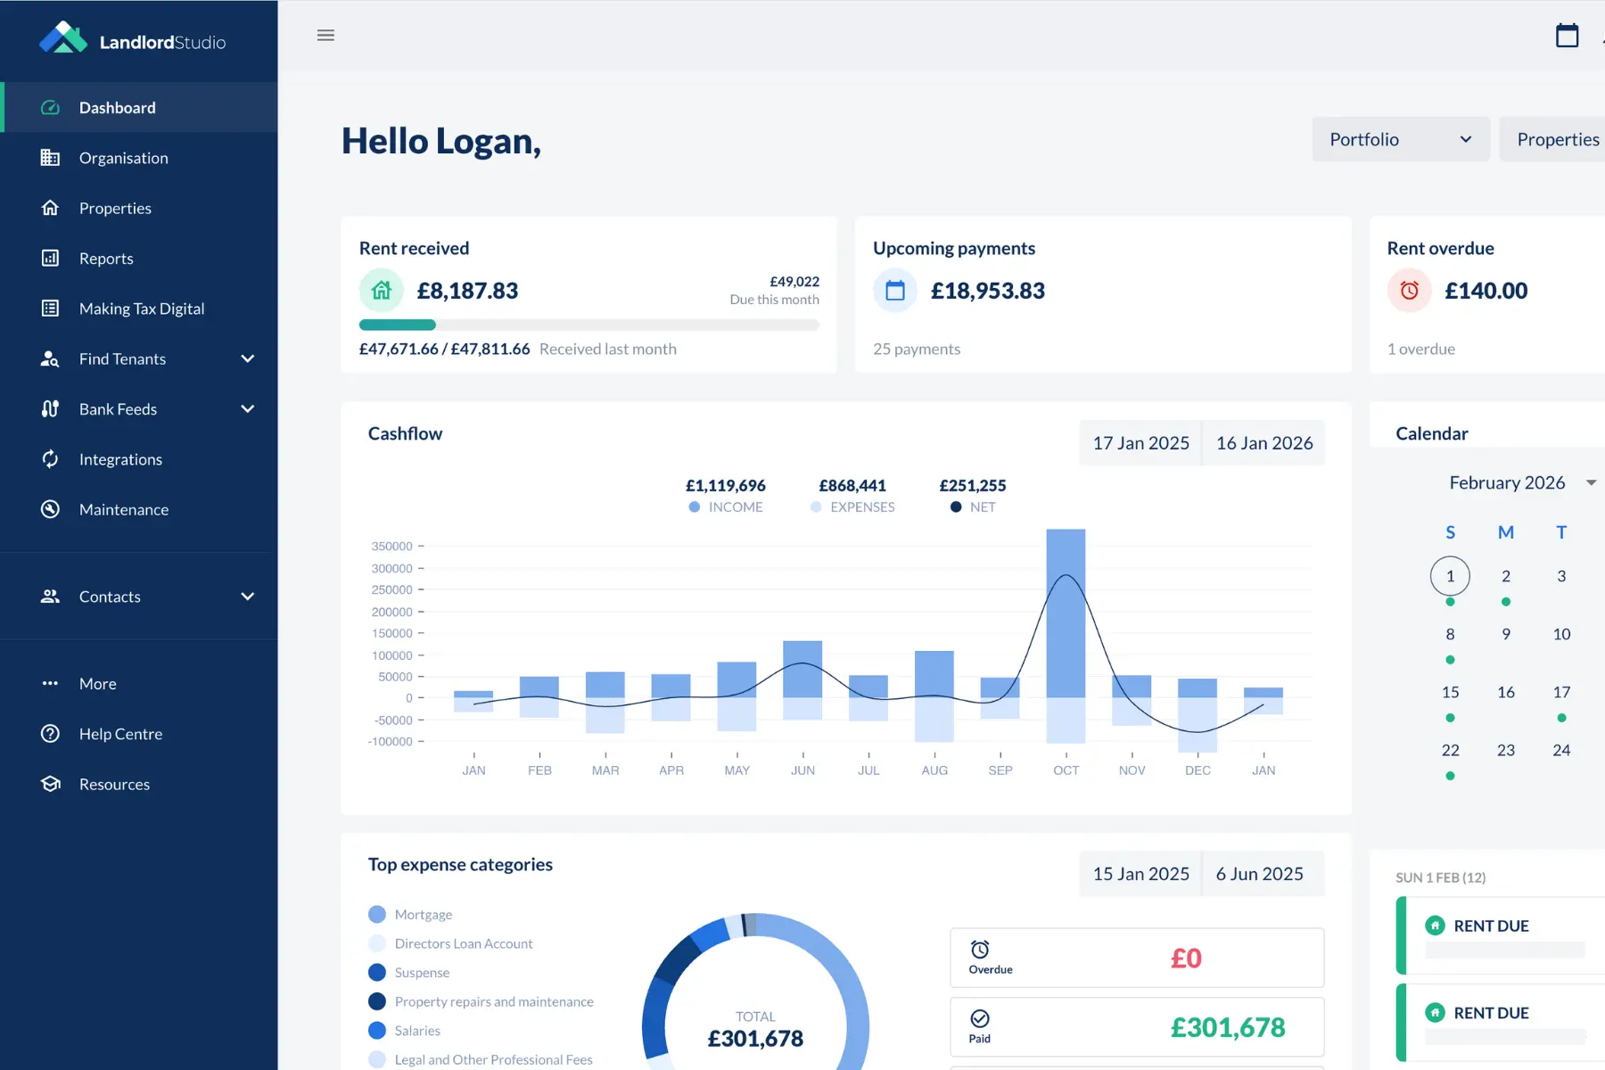This screenshot has width=1605, height=1070.
Task: Click the Bank Feeds icon
Action: (x=50, y=409)
